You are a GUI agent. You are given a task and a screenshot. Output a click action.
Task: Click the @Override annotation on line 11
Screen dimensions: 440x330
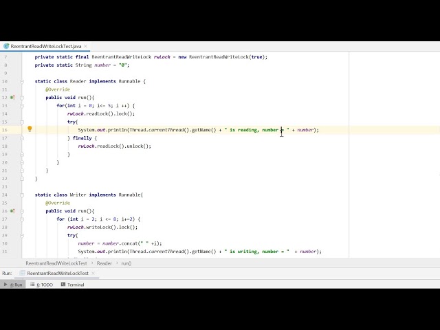58,89
